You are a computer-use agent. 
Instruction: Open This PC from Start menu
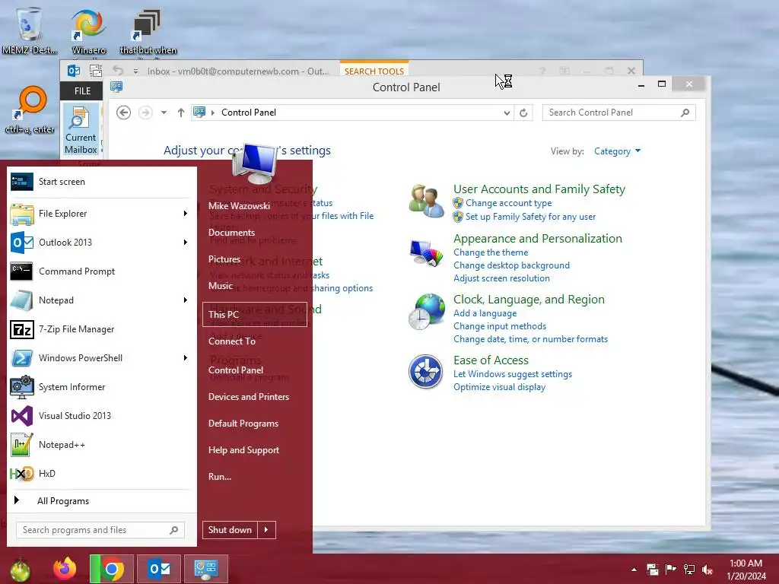(x=255, y=314)
